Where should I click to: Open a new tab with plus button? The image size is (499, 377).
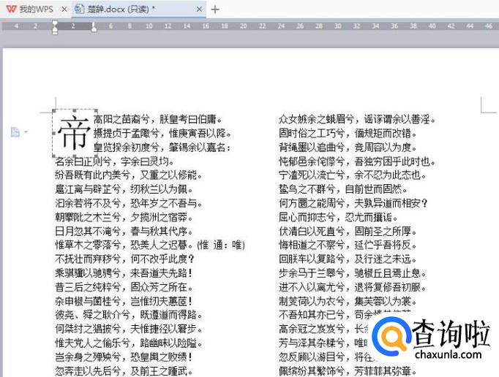coord(215,9)
